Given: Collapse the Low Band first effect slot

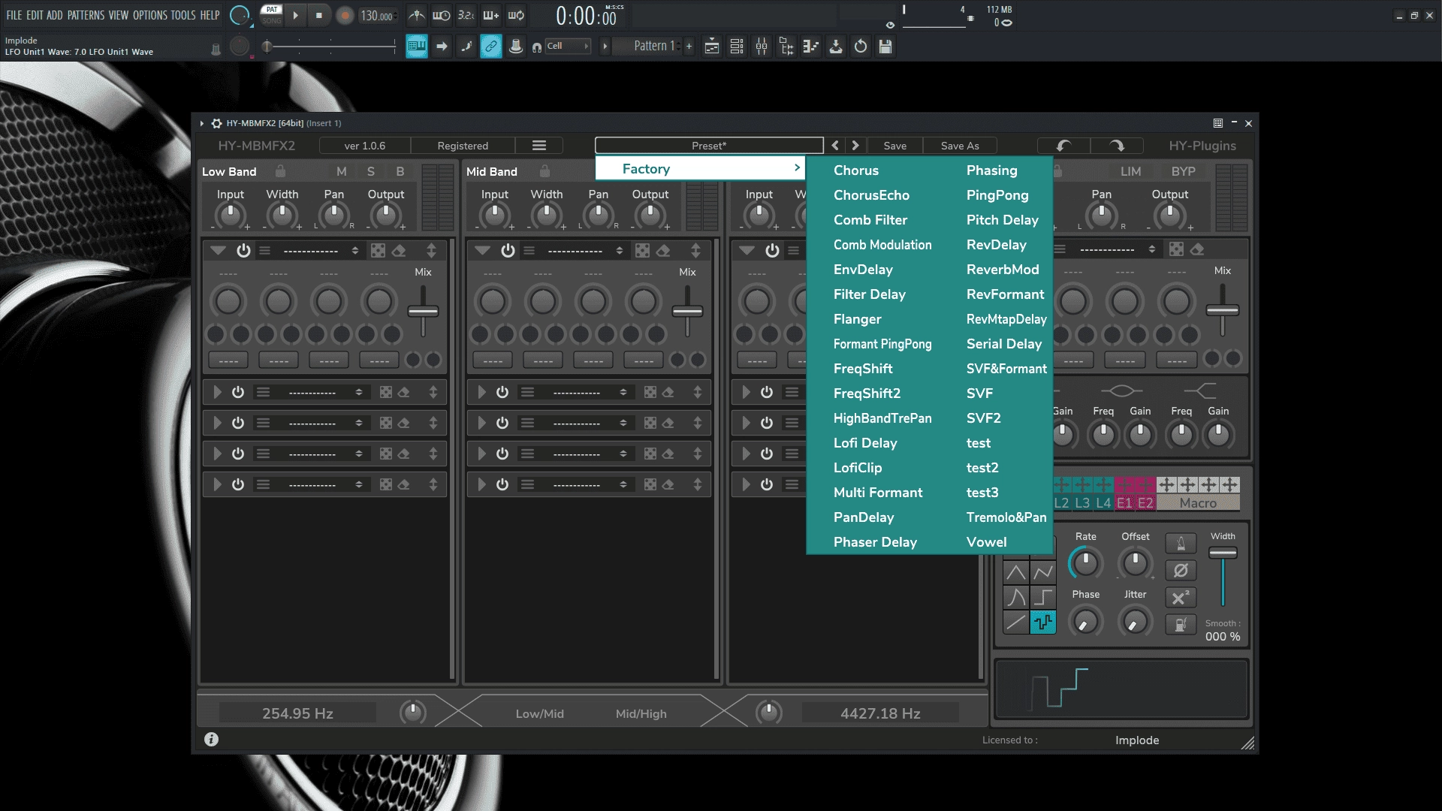Looking at the screenshot, I should coord(218,250).
